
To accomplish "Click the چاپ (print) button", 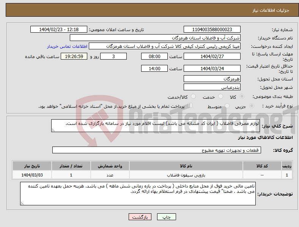I will tap(166, 217).
